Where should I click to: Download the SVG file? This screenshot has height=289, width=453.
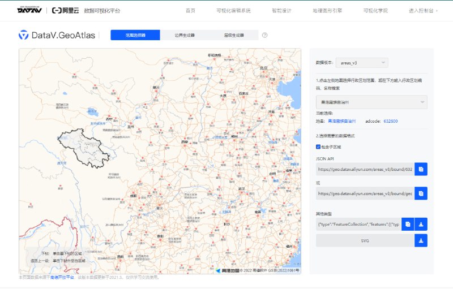point(421,240)
